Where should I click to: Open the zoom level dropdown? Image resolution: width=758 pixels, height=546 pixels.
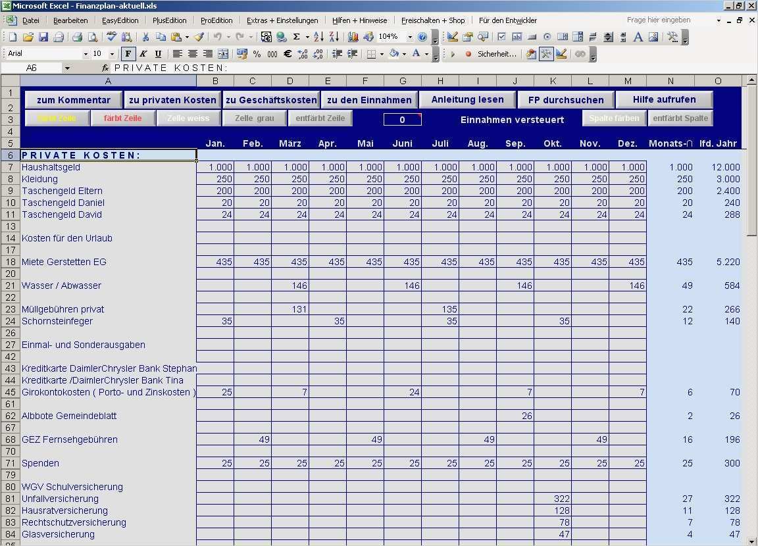tap(409, 37)
